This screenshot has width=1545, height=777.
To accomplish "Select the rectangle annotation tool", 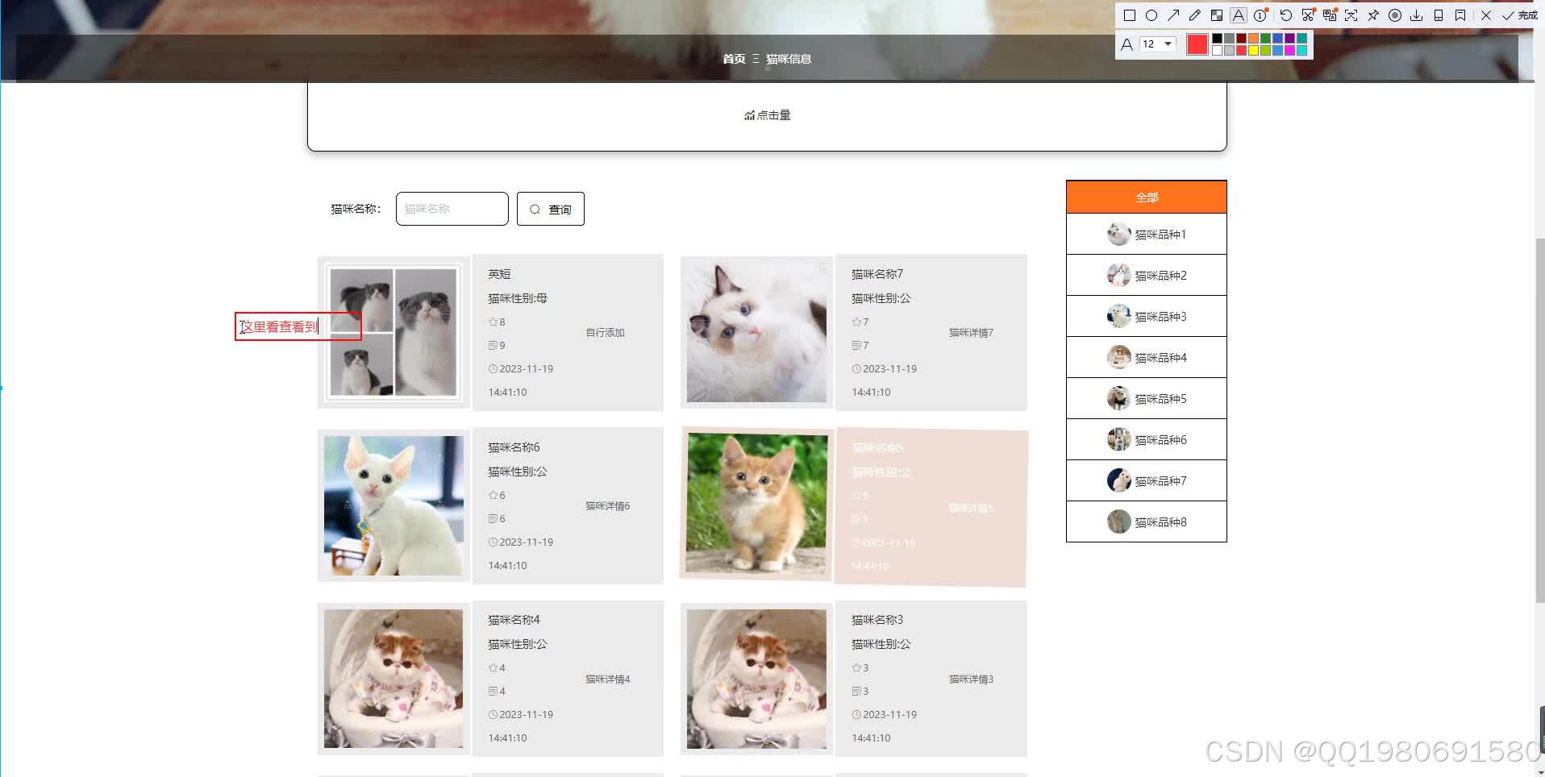I will (1130, 15).
